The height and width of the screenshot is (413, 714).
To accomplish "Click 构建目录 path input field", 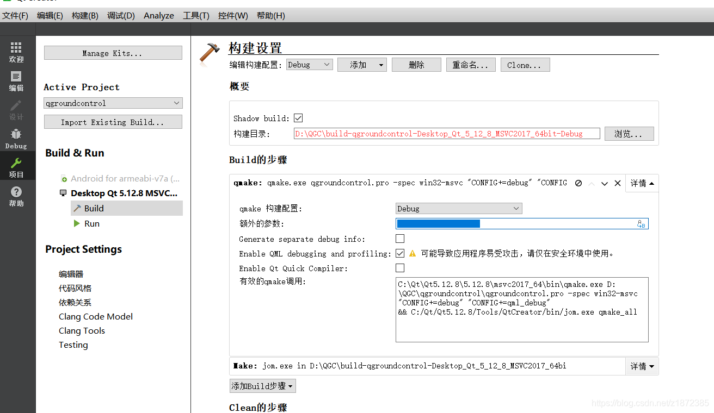I will 447,134.
